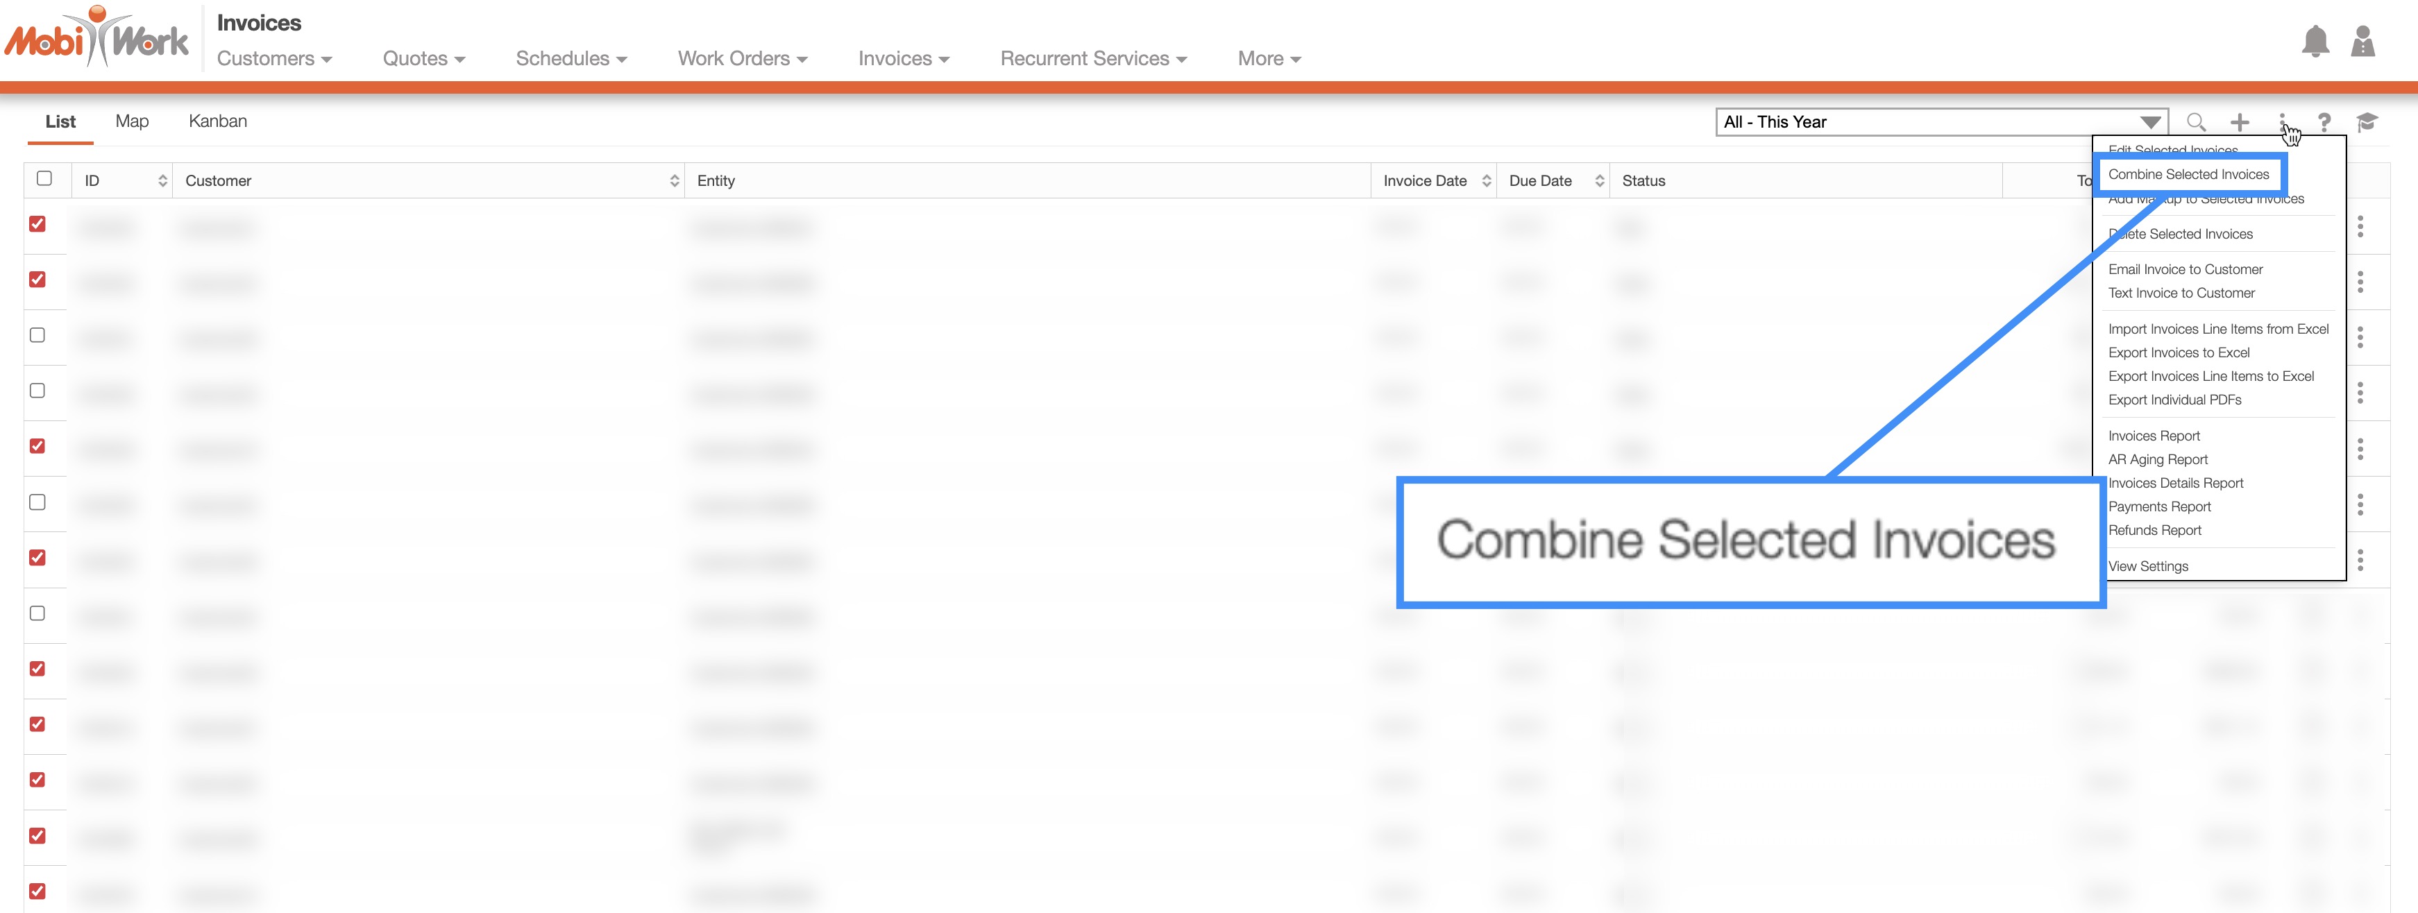Toggle the select-all checkbox in header

click(x=44, y=178)
